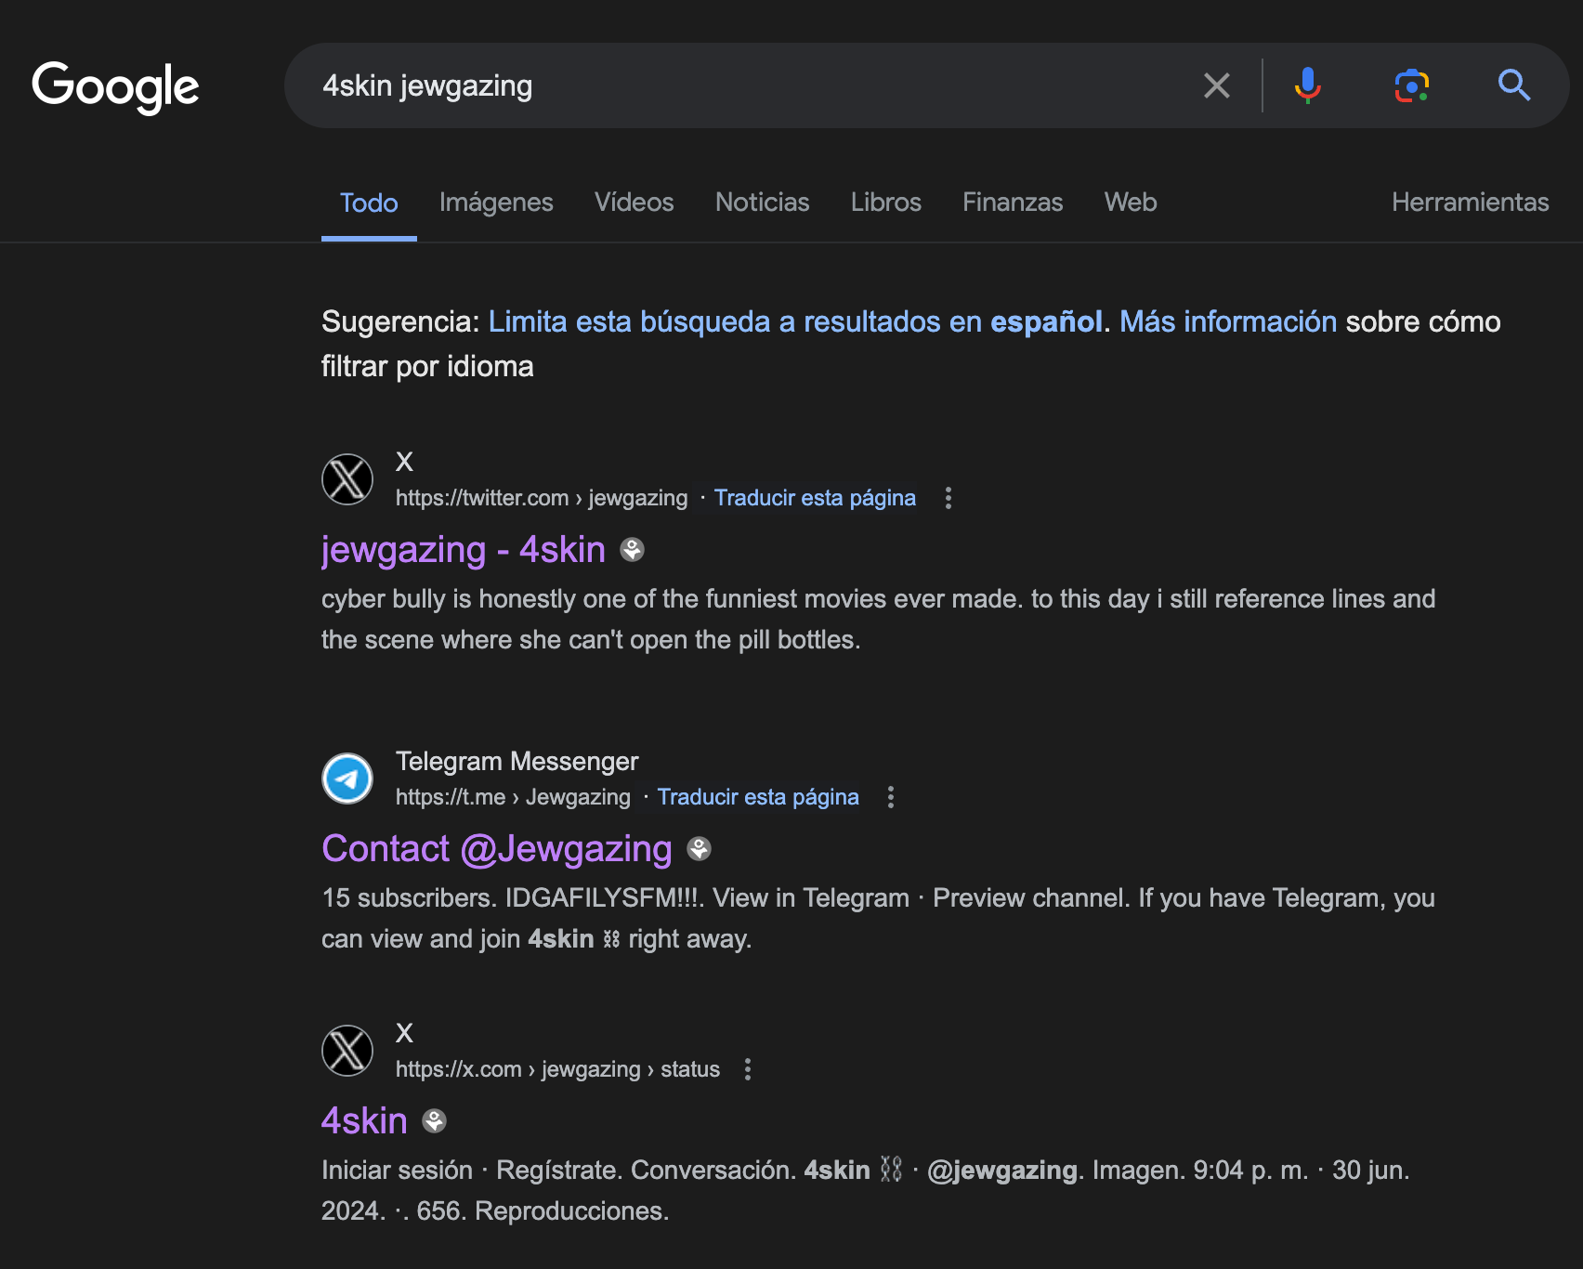Image resolution: width=1583 pixels, height=1269 pixels.
Task: Clear the search box with X icon
Action: pos(1216,85)
